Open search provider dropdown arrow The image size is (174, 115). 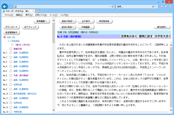(156, 7)
